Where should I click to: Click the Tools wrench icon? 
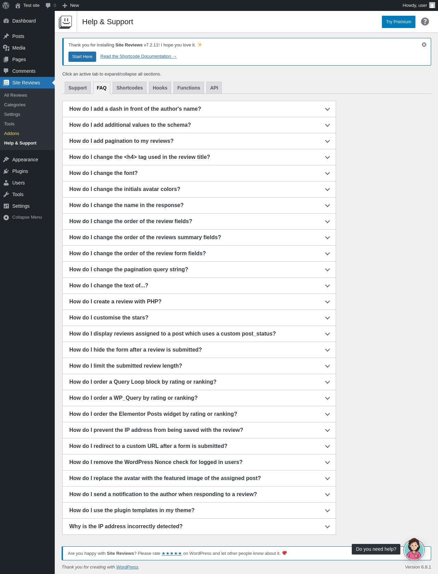6,194
